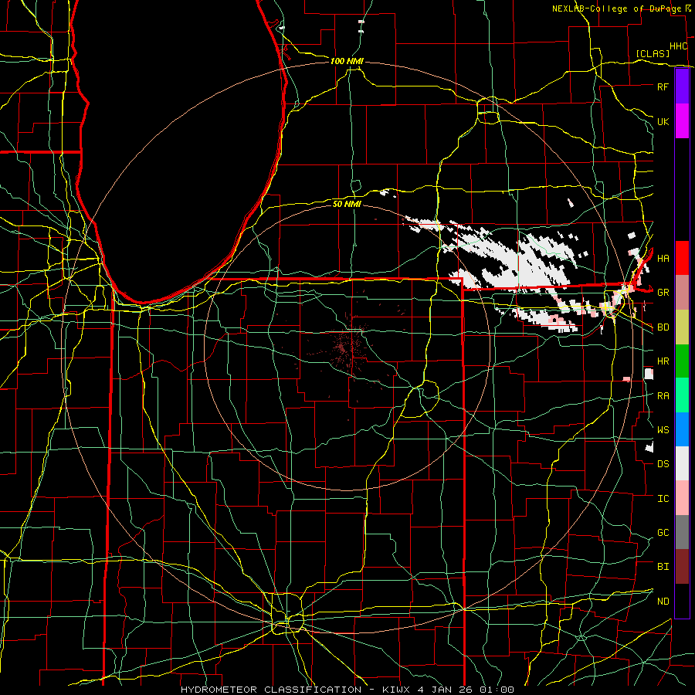
Task: Click the "UK" legend label
Action: coord(663,121)
